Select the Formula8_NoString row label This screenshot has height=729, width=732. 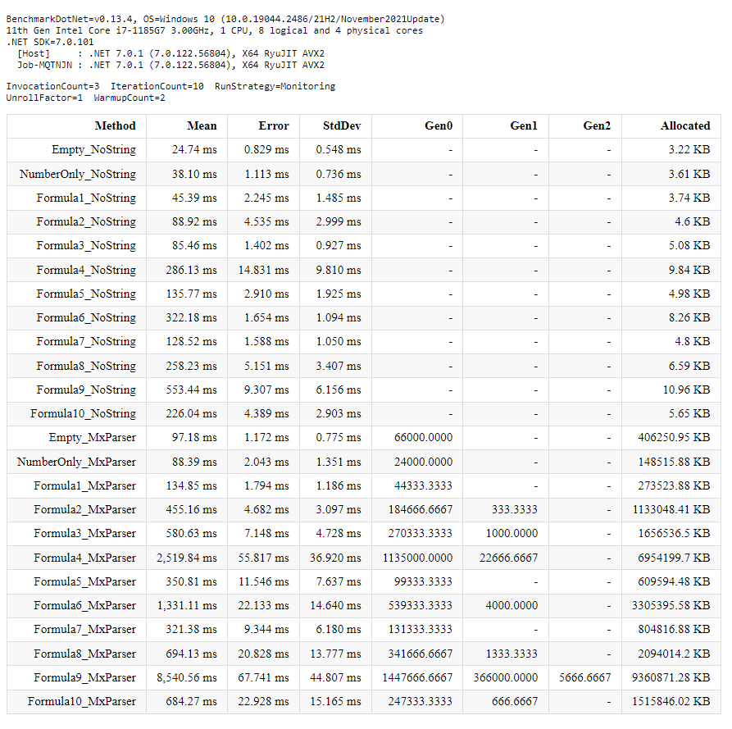(x=86, y=366)
